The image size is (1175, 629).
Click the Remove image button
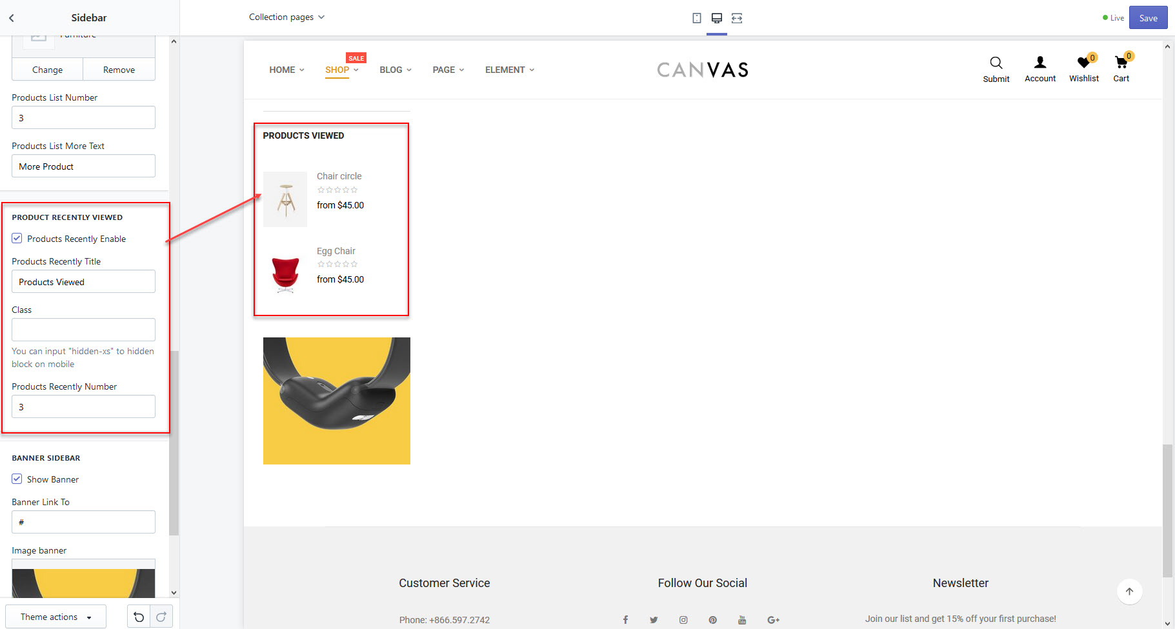point(119,70)
